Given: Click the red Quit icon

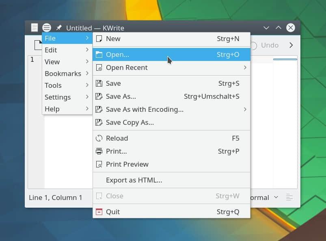Looking at the screenshot, I should 99,212.
